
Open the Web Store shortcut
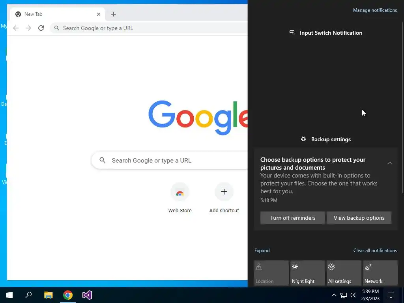[x=180, y=198]
